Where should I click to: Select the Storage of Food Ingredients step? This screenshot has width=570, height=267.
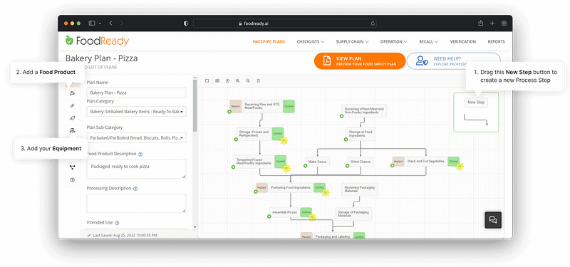coord(361,134)
